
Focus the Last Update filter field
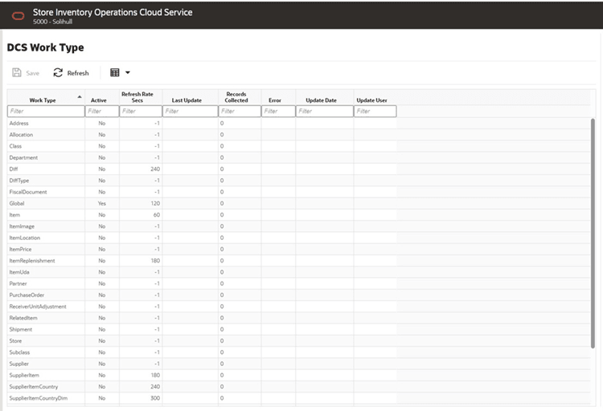coord(191,111)
